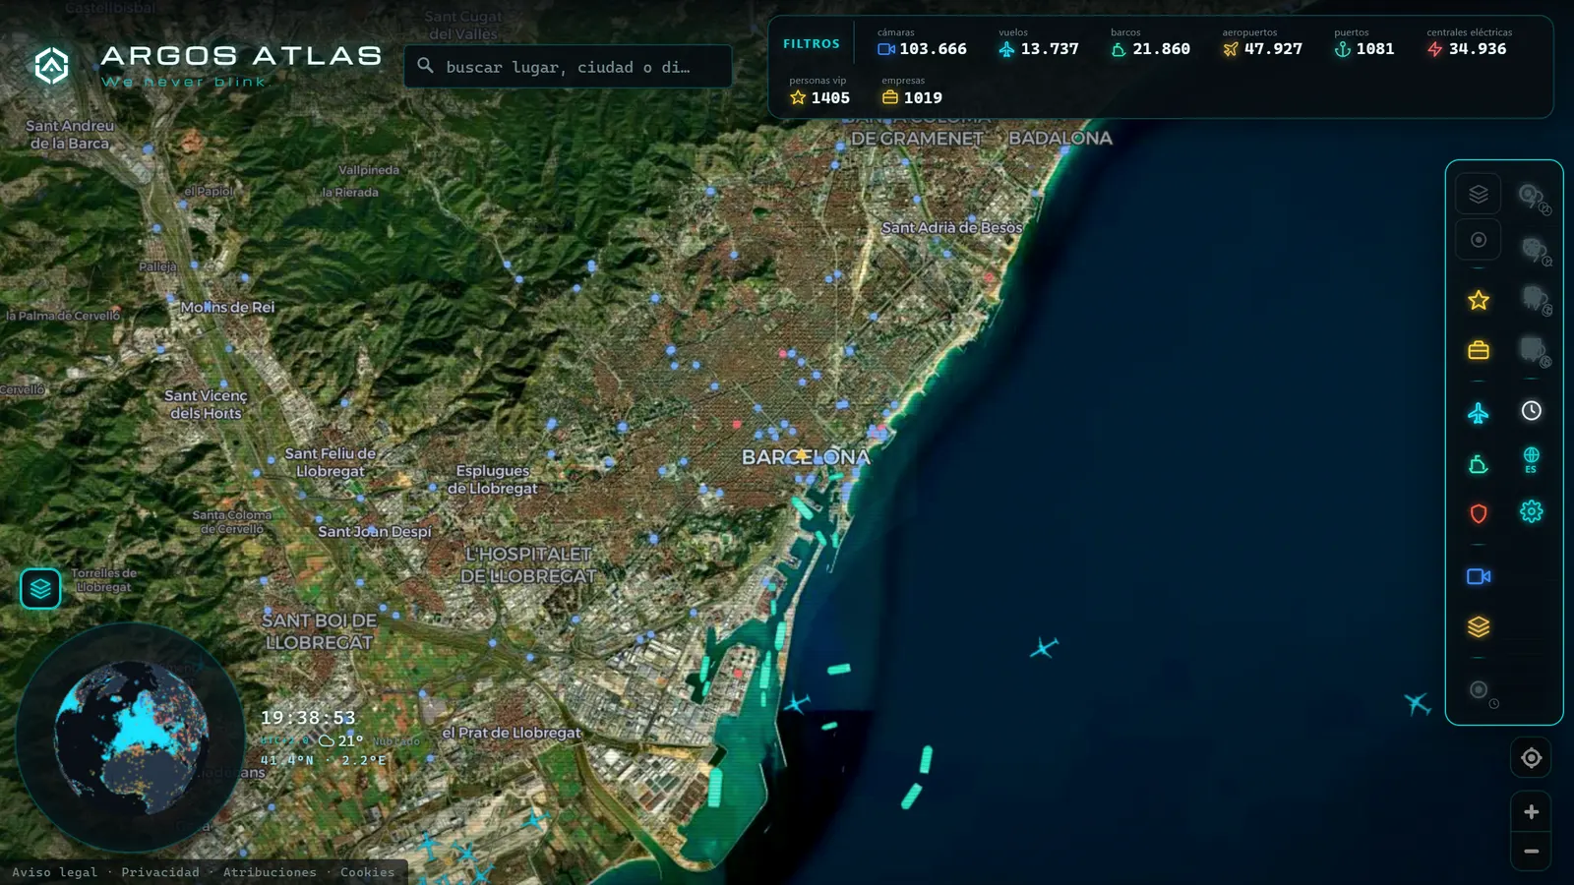
Task: Focus the place search input field
Action: coord(568,67)
